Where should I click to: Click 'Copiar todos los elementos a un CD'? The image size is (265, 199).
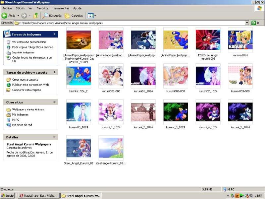(32, 59)
